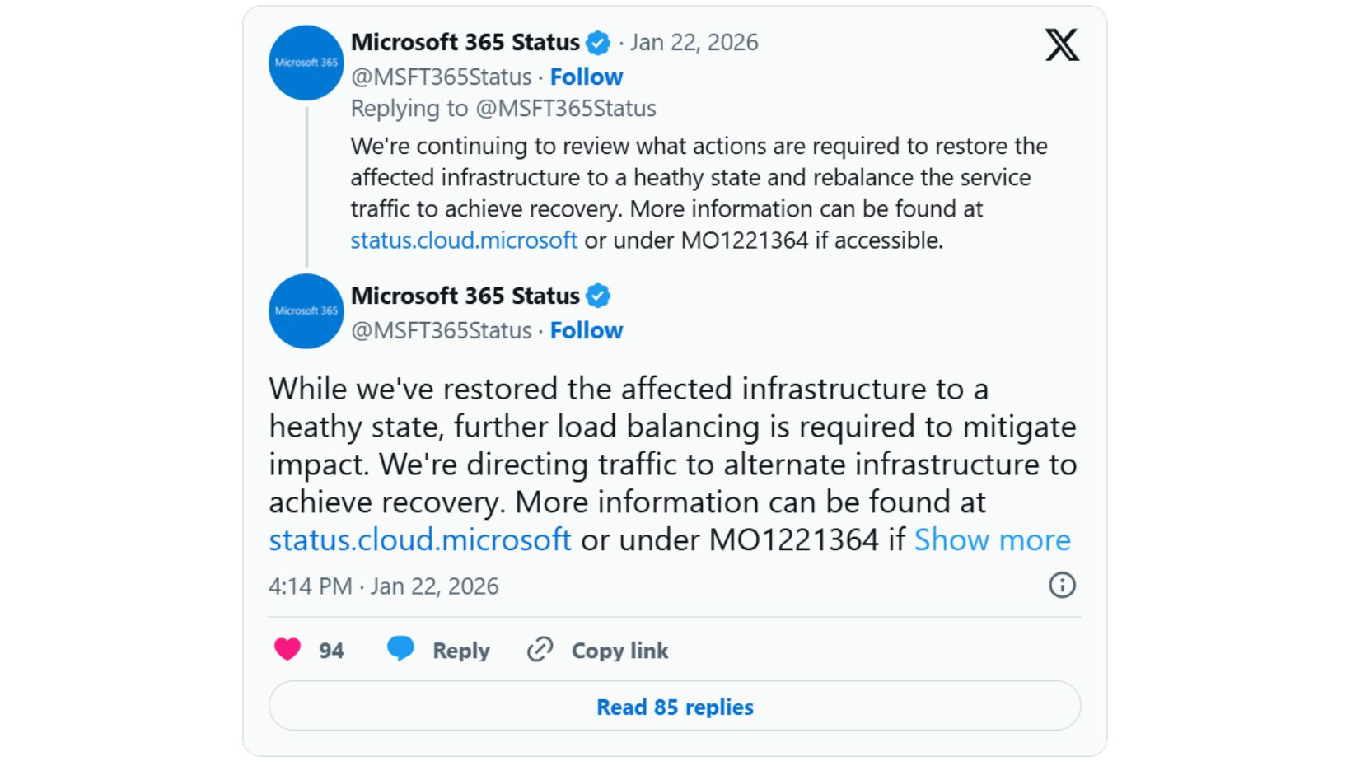This screenshot has width=1351, height=761.
Task: Open the Read 85 replies button
Action: click(674, 707)
